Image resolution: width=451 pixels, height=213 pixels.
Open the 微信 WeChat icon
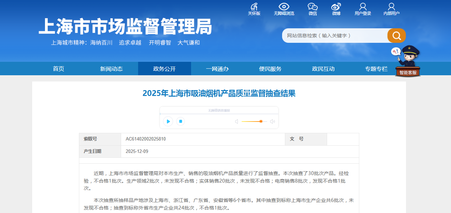313,7
